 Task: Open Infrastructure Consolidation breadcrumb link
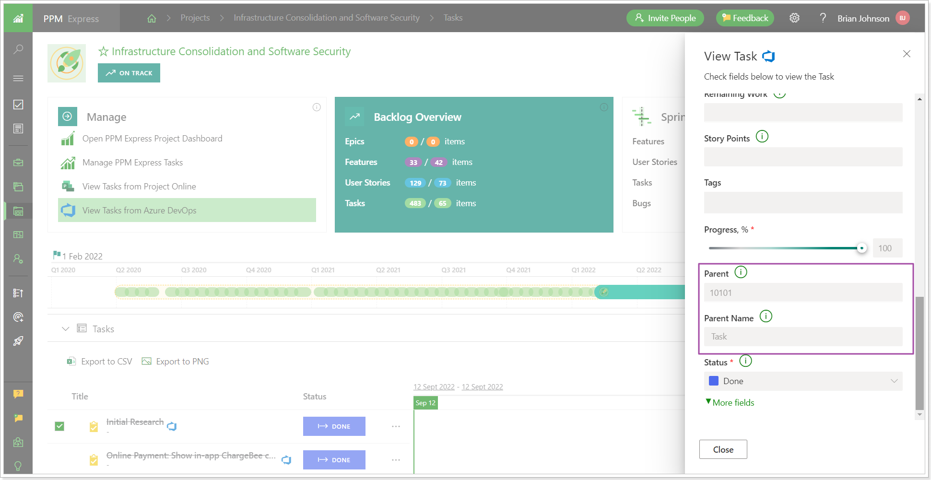click(x=327, y=18)
